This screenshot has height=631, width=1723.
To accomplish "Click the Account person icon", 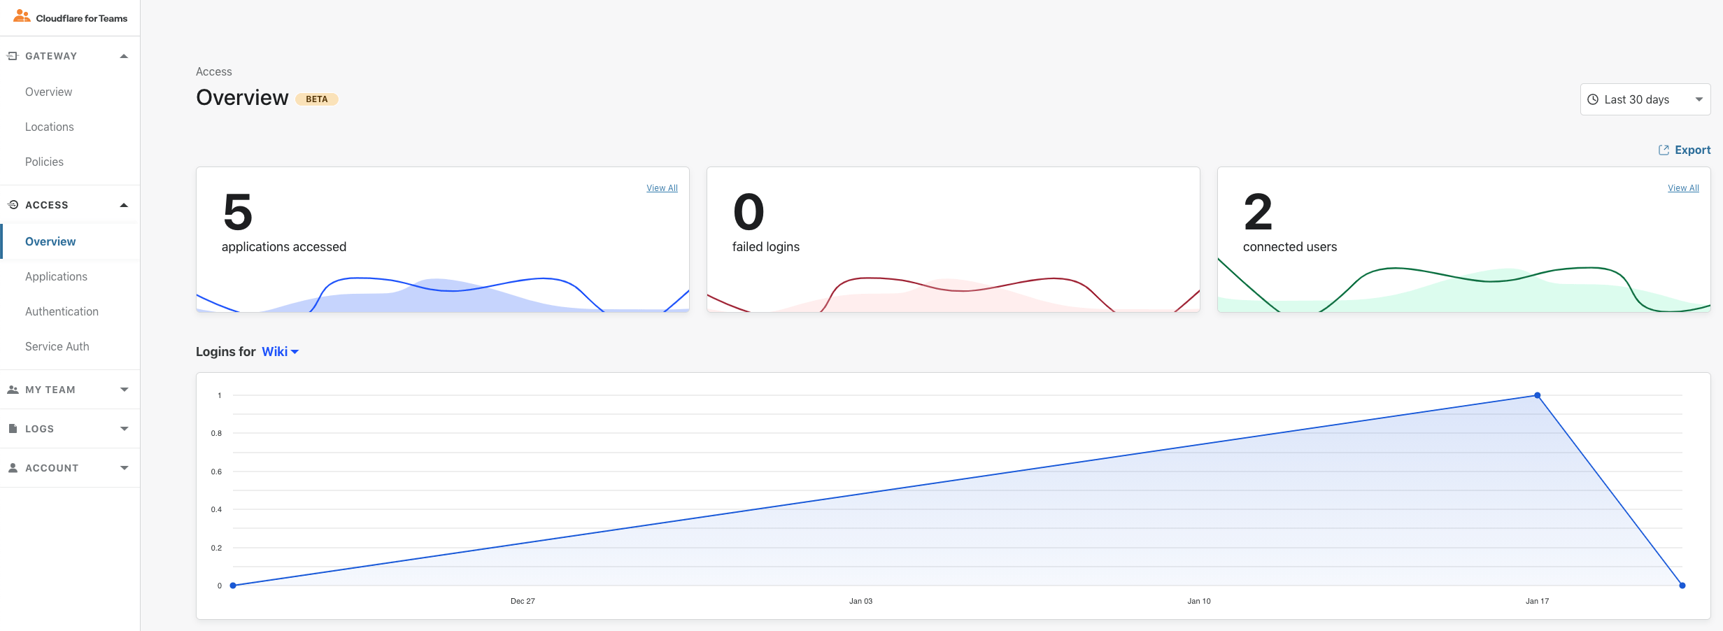I will pos(13,468).
